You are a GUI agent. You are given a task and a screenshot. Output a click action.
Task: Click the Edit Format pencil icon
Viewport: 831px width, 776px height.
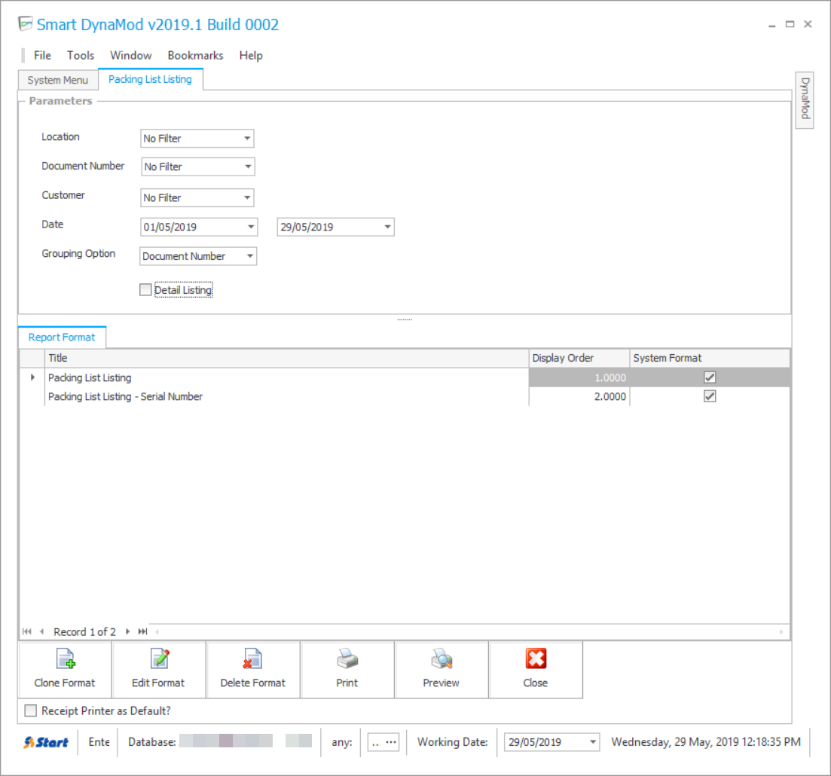[x=159, y=658]
